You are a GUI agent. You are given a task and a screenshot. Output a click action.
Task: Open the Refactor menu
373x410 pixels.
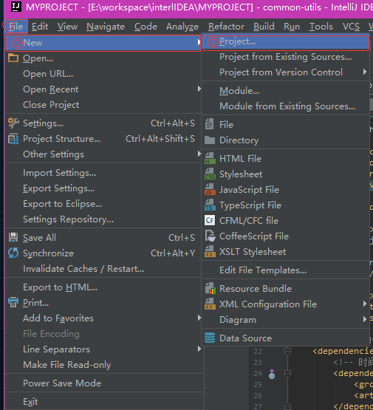226,27
